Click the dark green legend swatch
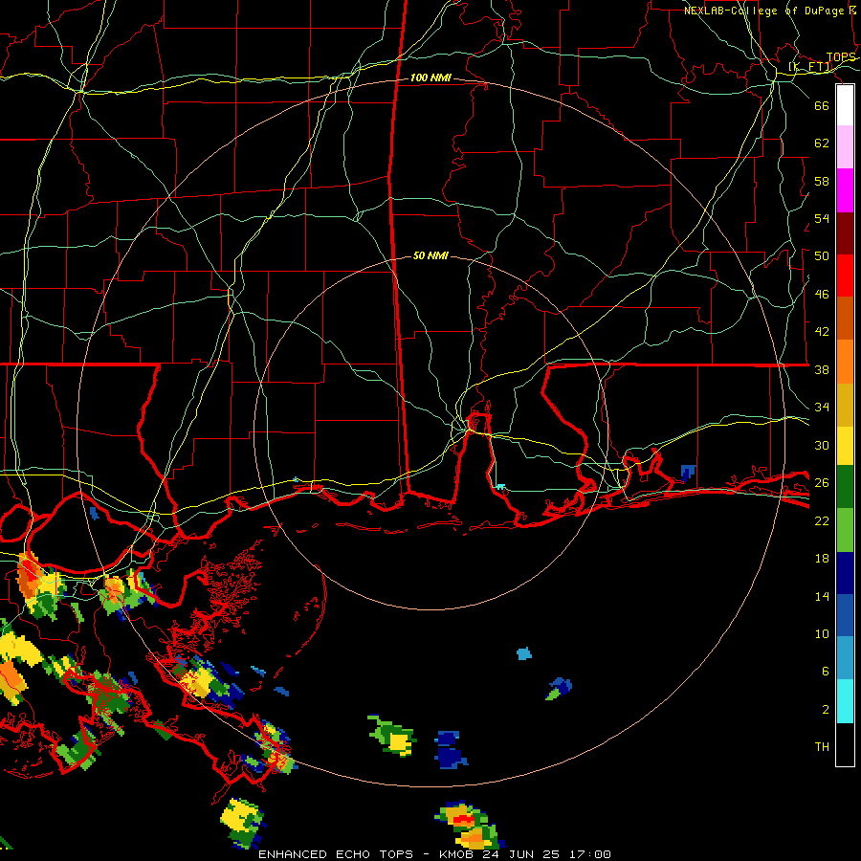 [845, 487]
